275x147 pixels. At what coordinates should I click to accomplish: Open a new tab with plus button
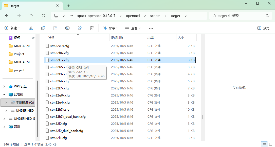pos(69,6)
